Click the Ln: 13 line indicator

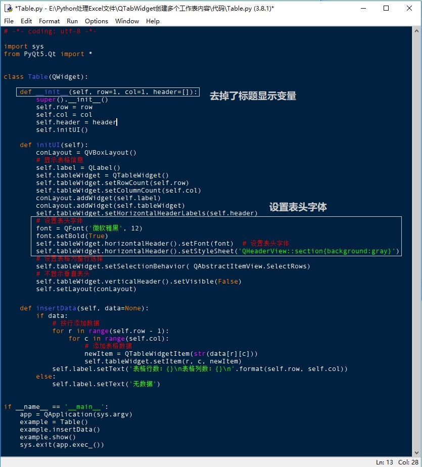pos(386,462)
